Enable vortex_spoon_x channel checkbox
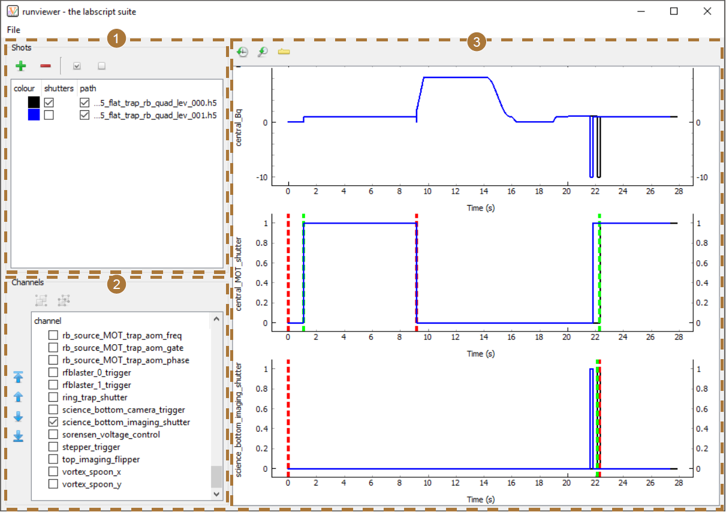 pyautogui.click(x=53, y=471)
